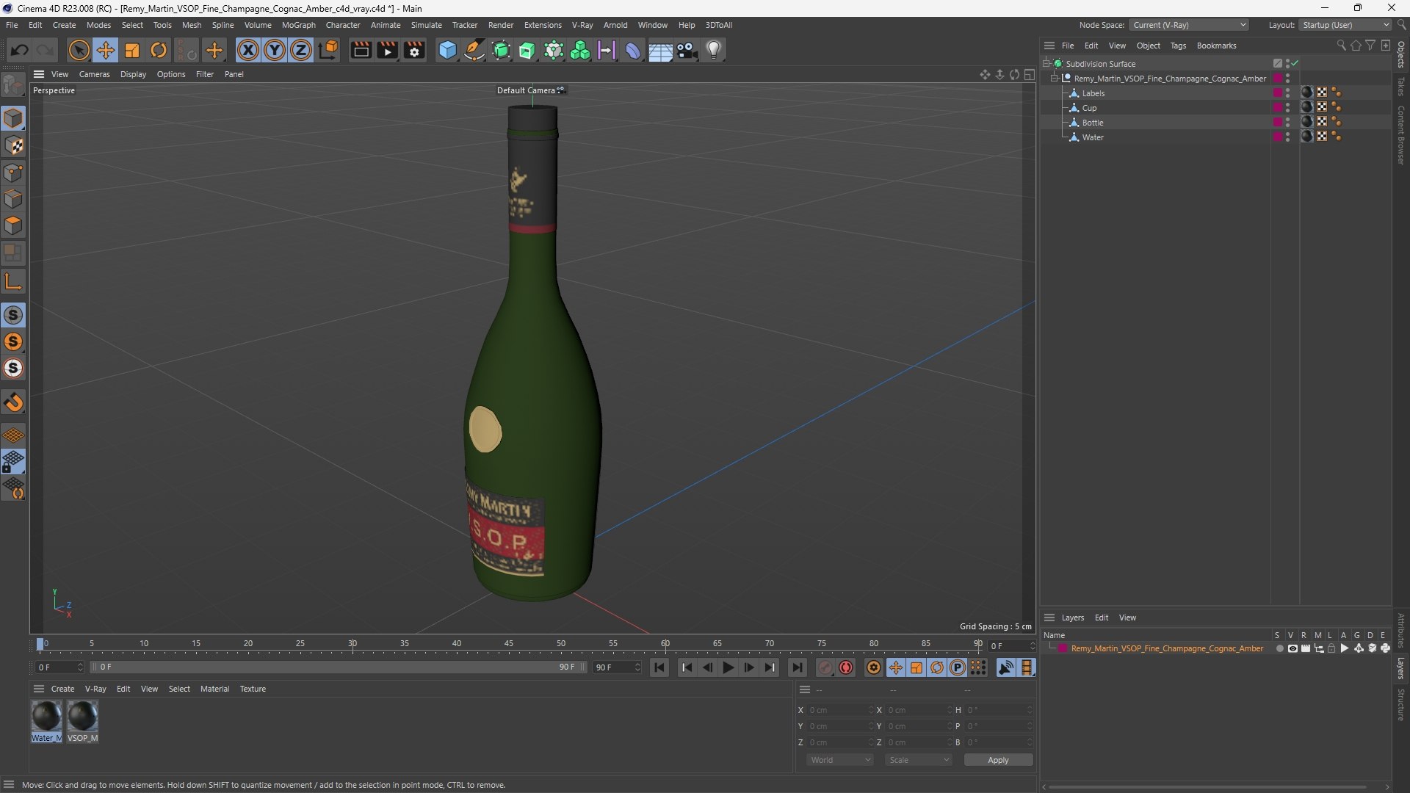This screenshot has width=1410, height=793.
Task: Open the spline Pen tool
Action: click(x=474, y=50)
